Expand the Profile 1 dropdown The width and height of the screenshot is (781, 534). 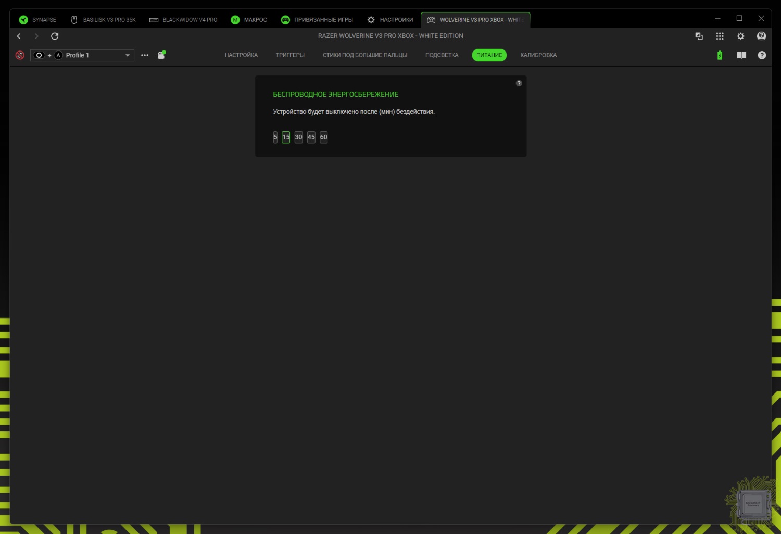(127, 55)
